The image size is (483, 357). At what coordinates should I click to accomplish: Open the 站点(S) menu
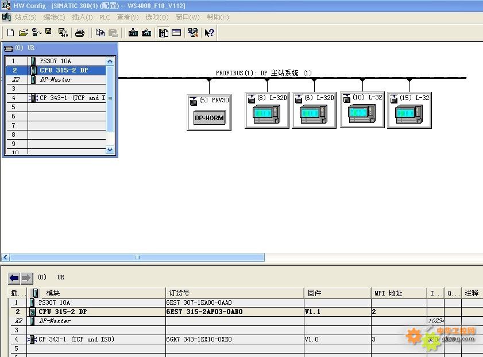point(25,17)
